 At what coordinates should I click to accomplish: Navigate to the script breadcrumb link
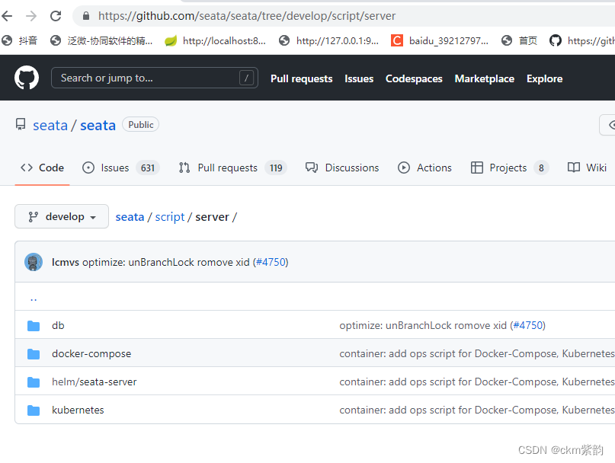pos(169,216)
